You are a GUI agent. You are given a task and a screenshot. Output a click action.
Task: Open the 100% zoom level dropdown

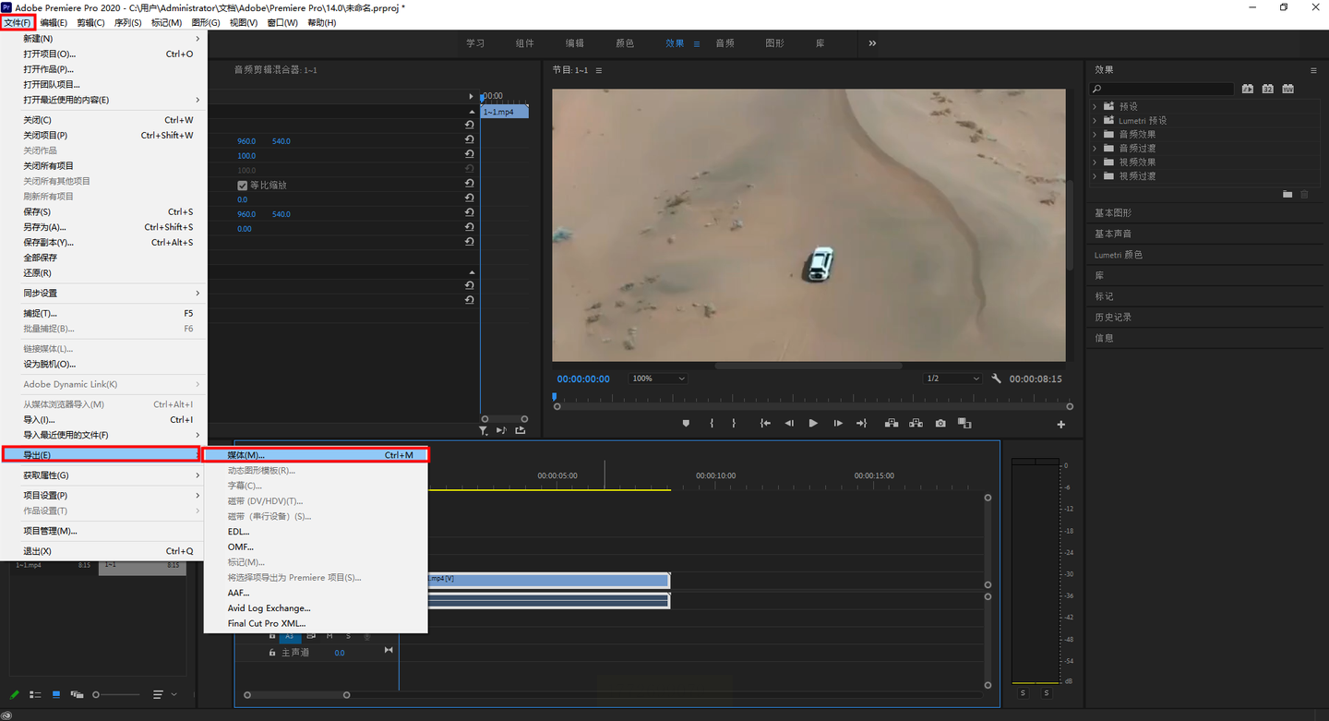point(658,379)
